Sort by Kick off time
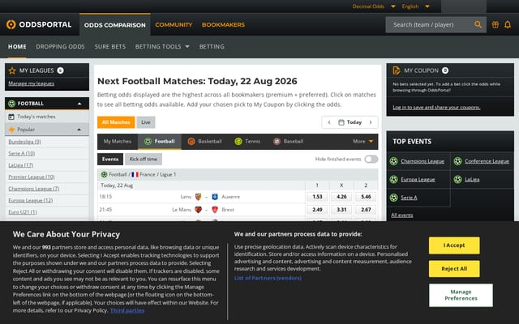This screenshot has height=324, width=519. point(144,159)
